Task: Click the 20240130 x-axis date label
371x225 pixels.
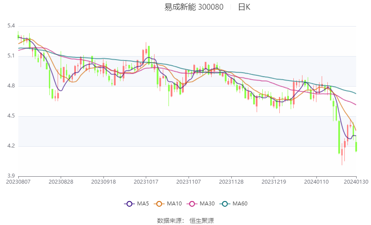Action: 356,182
